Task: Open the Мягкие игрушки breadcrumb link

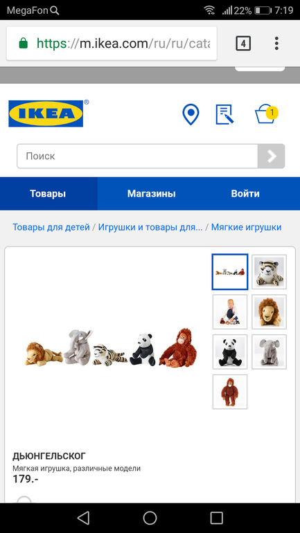Action: (246, 227)
